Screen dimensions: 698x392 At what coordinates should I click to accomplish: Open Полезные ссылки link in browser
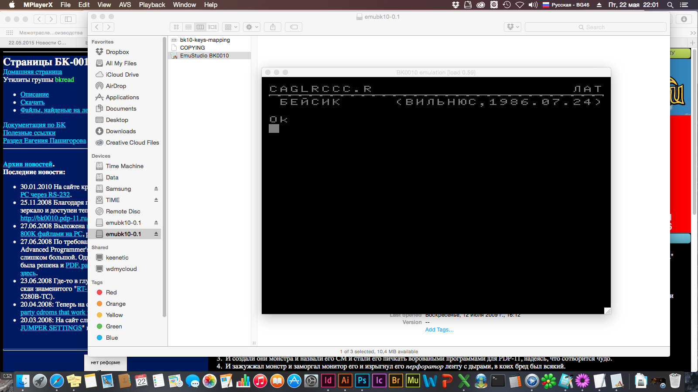(29, 133)
